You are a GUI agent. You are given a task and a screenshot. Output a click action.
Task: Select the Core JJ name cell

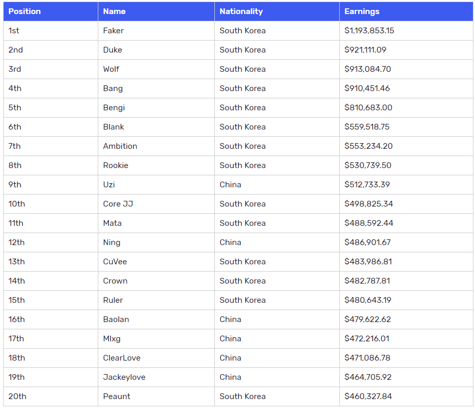156,203
